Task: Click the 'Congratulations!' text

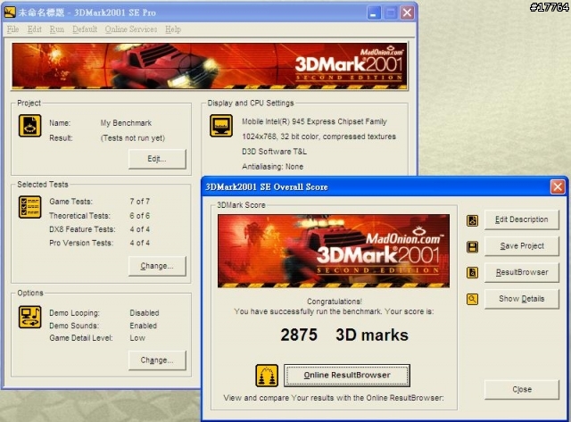Action: [x=335, y=302]
